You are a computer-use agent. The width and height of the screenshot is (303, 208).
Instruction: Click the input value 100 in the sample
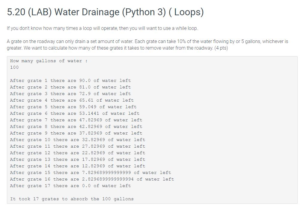(x=14, y=68)
